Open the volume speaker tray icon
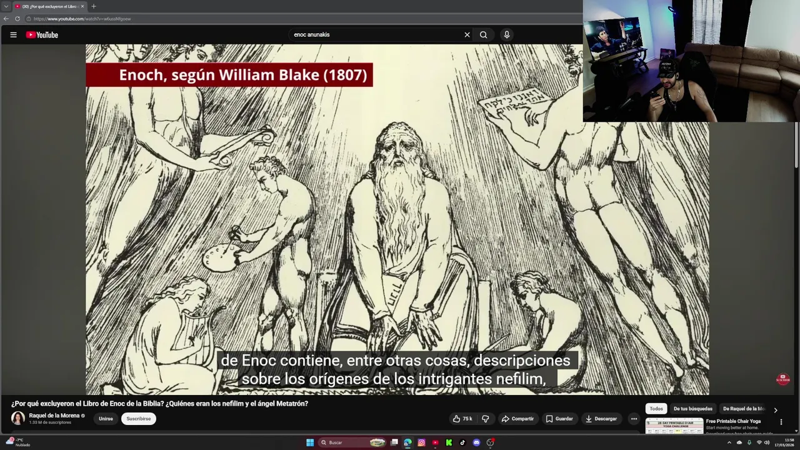Viewport: 800px width, 450px height. click(x=767, y=442)
